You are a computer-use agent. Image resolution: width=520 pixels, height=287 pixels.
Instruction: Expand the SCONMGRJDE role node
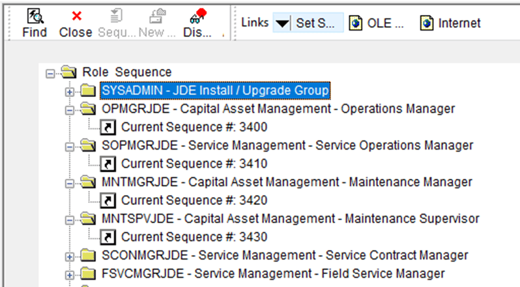(70, 256)
